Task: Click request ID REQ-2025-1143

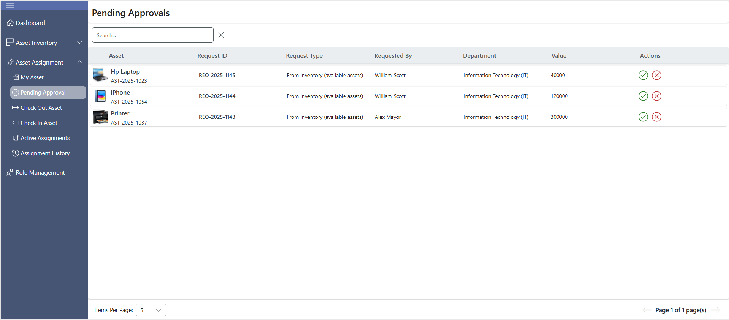Action: [x=217, y=117]
